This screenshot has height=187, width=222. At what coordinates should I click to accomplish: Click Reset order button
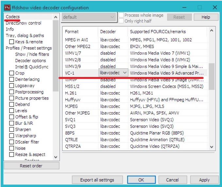[x=31, y=166]
